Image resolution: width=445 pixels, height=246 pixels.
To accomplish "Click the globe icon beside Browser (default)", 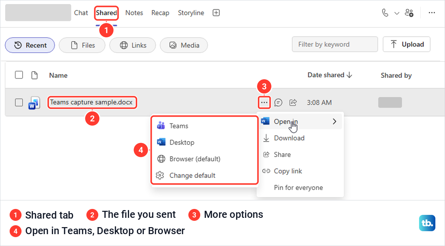I will pyautogui.click(x=161, y=159).
